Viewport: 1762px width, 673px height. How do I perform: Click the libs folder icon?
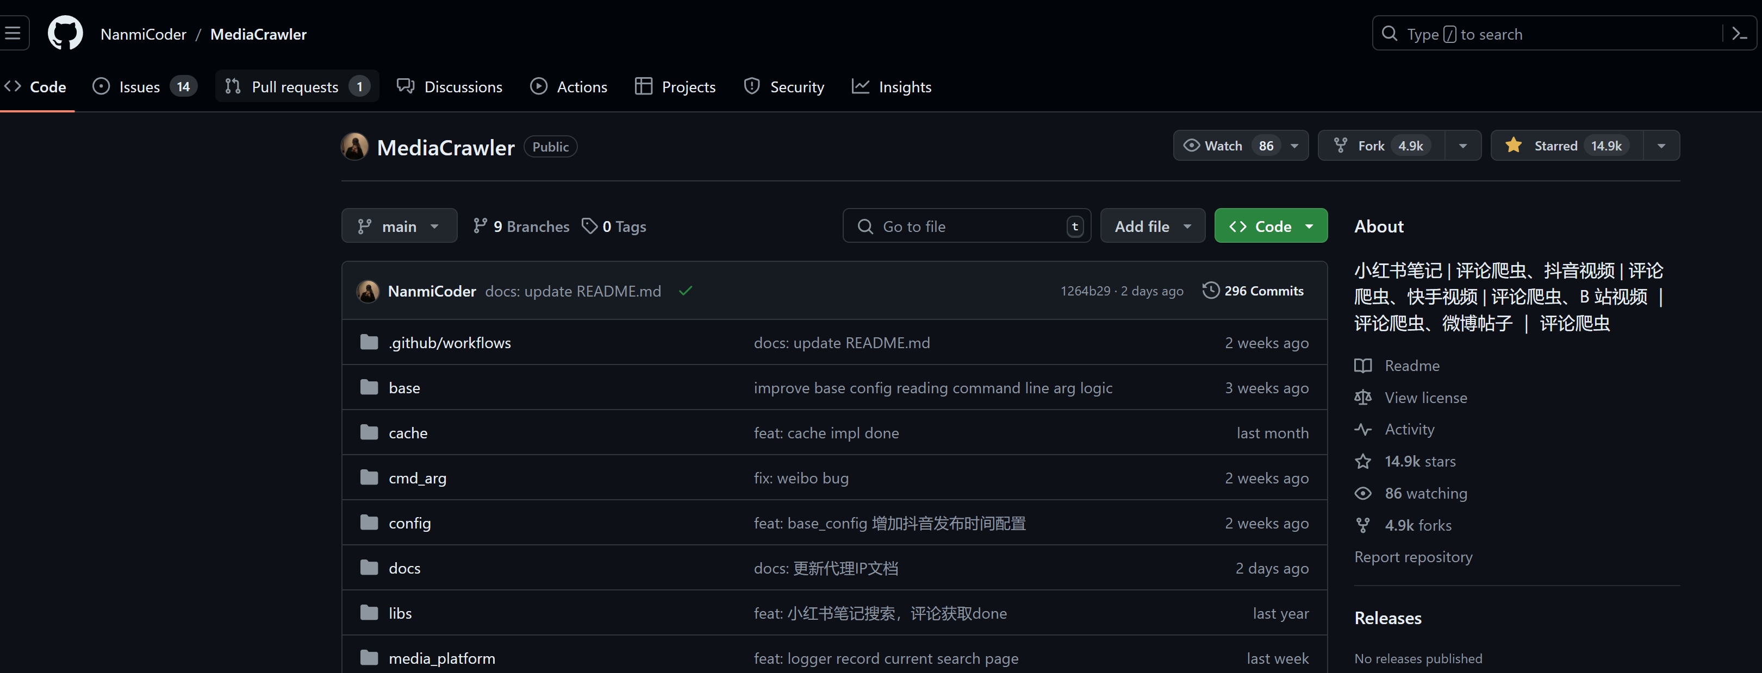pyautogui.click(x=369, y=613)
